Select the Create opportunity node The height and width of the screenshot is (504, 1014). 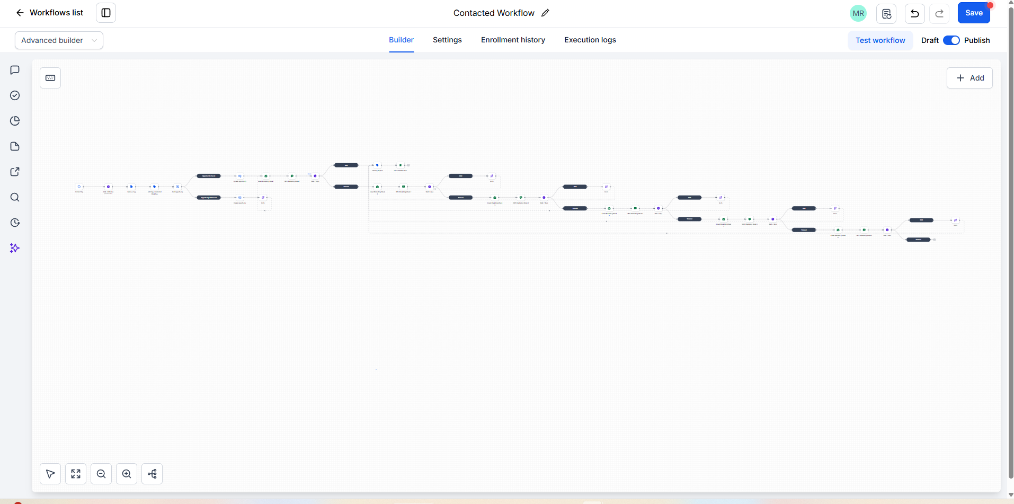(x=240, y=198)
